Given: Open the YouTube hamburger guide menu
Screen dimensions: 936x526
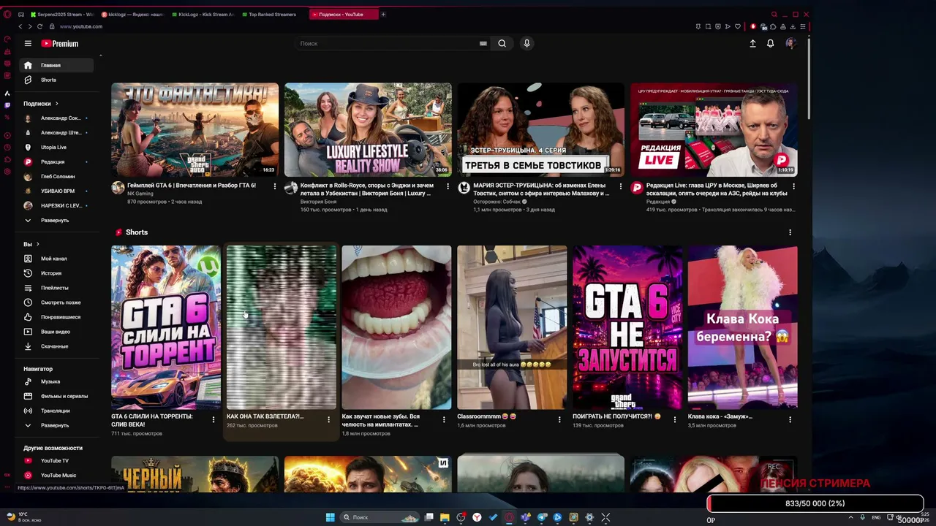Looking at the screenshot, I should (28, 44).
